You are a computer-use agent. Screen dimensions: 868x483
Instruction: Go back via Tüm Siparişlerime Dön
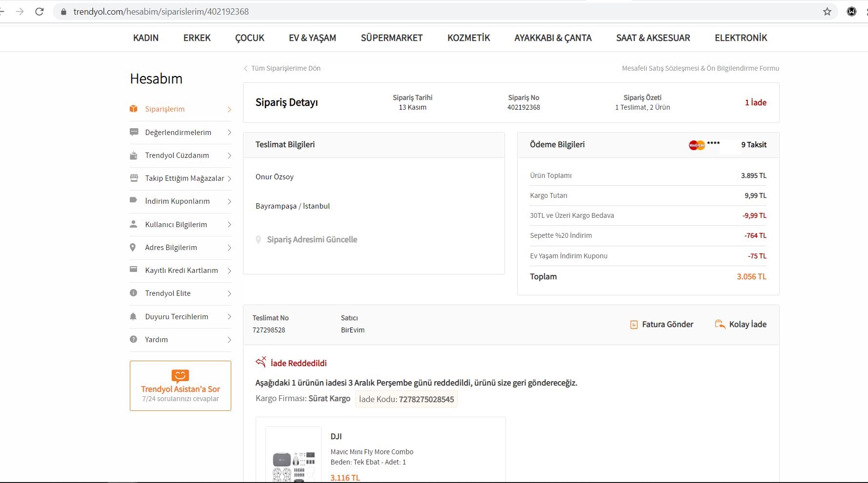point(285,68)
